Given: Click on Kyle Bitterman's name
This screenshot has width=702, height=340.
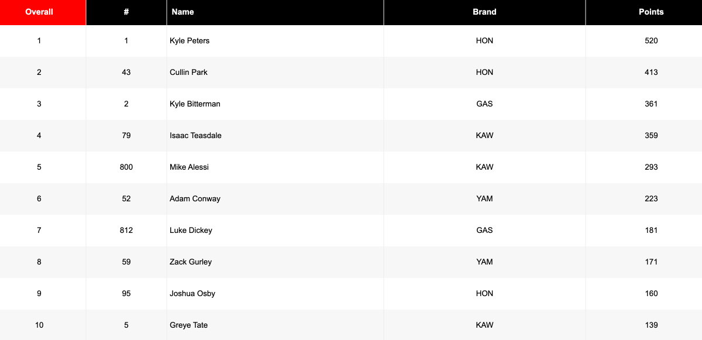Looking at the screenshot, I should 195,104.
